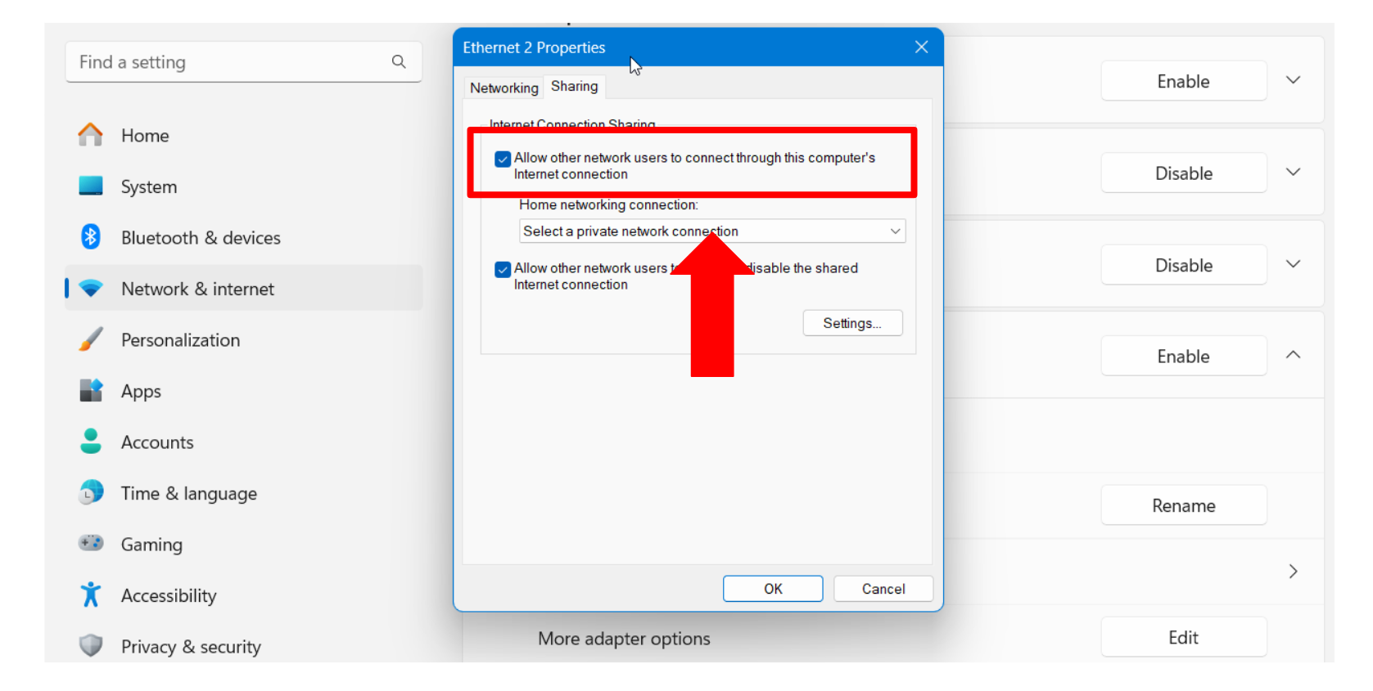Click Enable on the expanded adapter row
The image size is (1373, 691).
[1183, 356]
